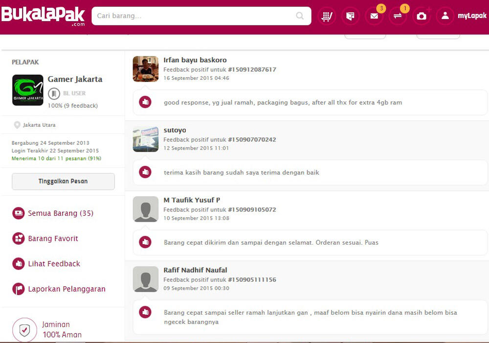Click 'Menerima 10 dari 11 pesanan (91%)'

[x=56, y=159]
